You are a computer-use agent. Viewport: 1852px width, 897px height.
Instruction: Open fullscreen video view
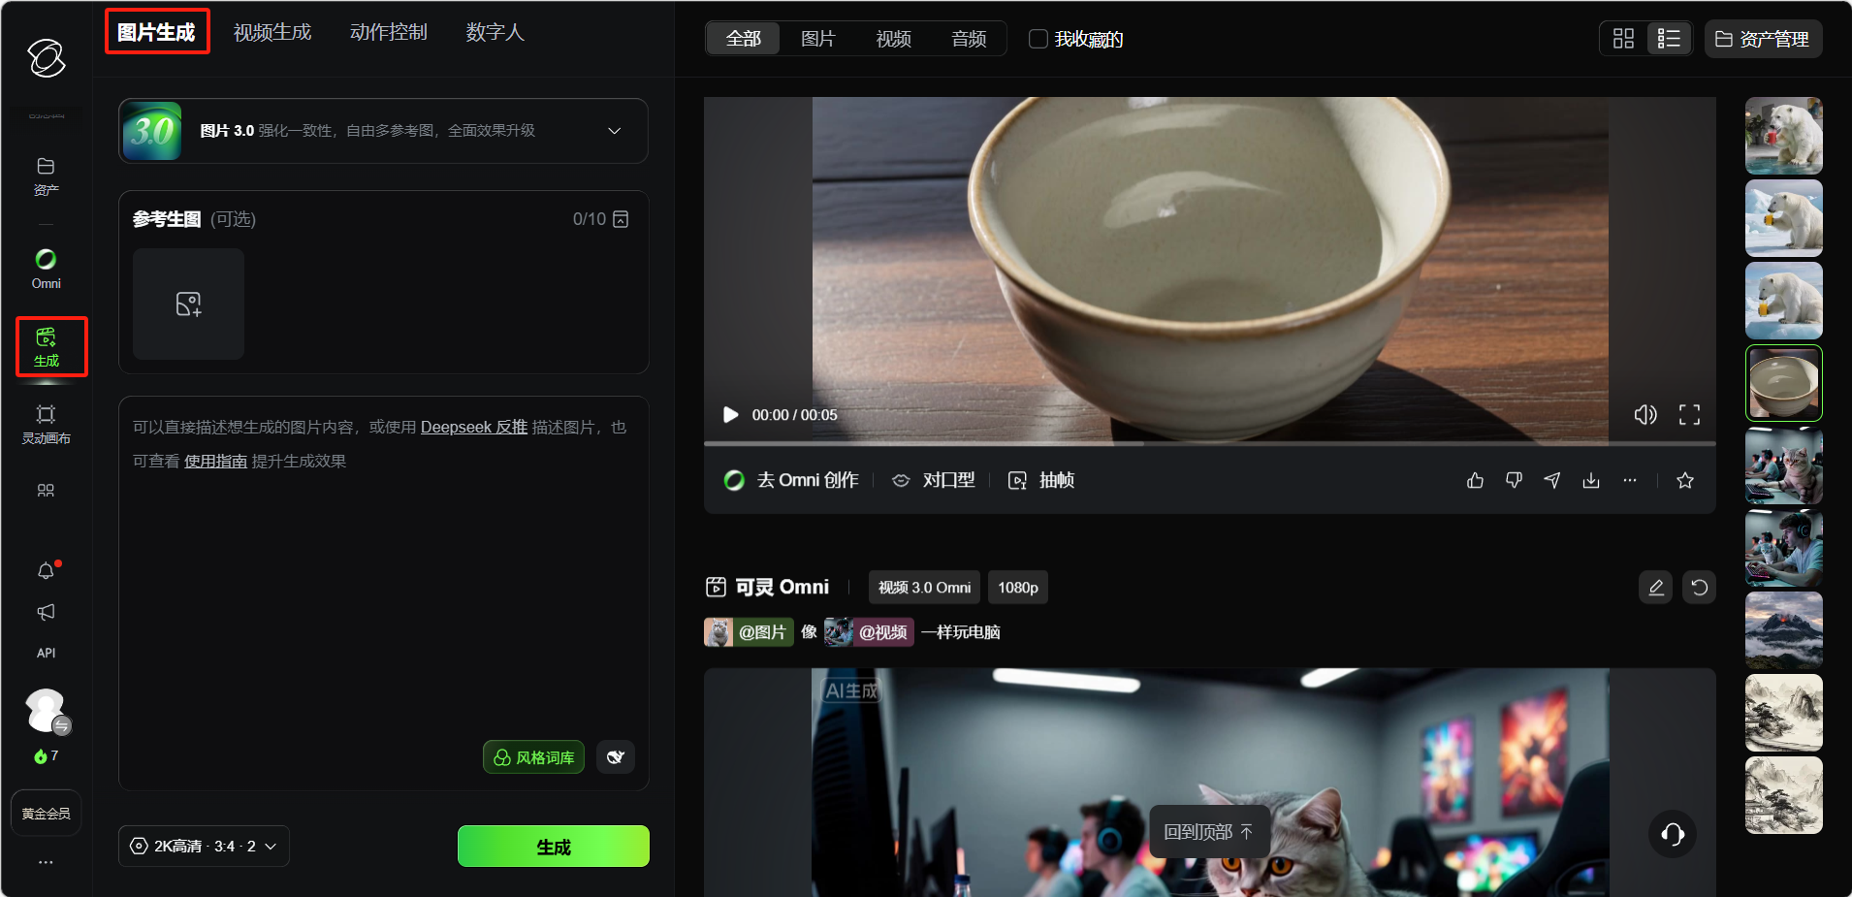click(1689, 415)
